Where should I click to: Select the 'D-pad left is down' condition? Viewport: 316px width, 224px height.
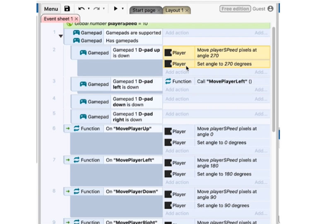click(136, 84)
